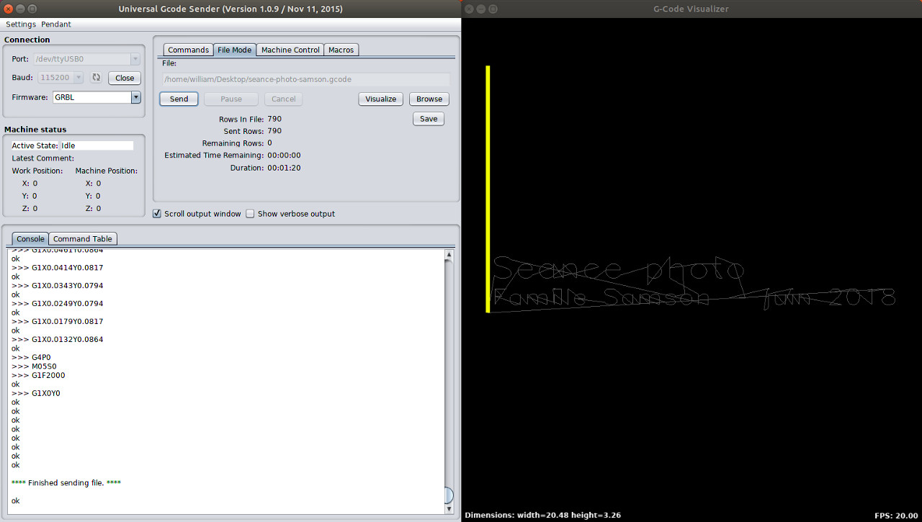
Task: Disable the Scroll output window checkbox
Action: (x=157, y=214)
